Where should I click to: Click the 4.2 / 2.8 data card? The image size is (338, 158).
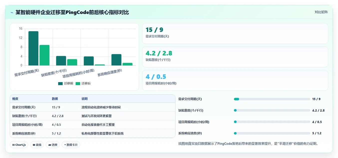coord(235,57)
